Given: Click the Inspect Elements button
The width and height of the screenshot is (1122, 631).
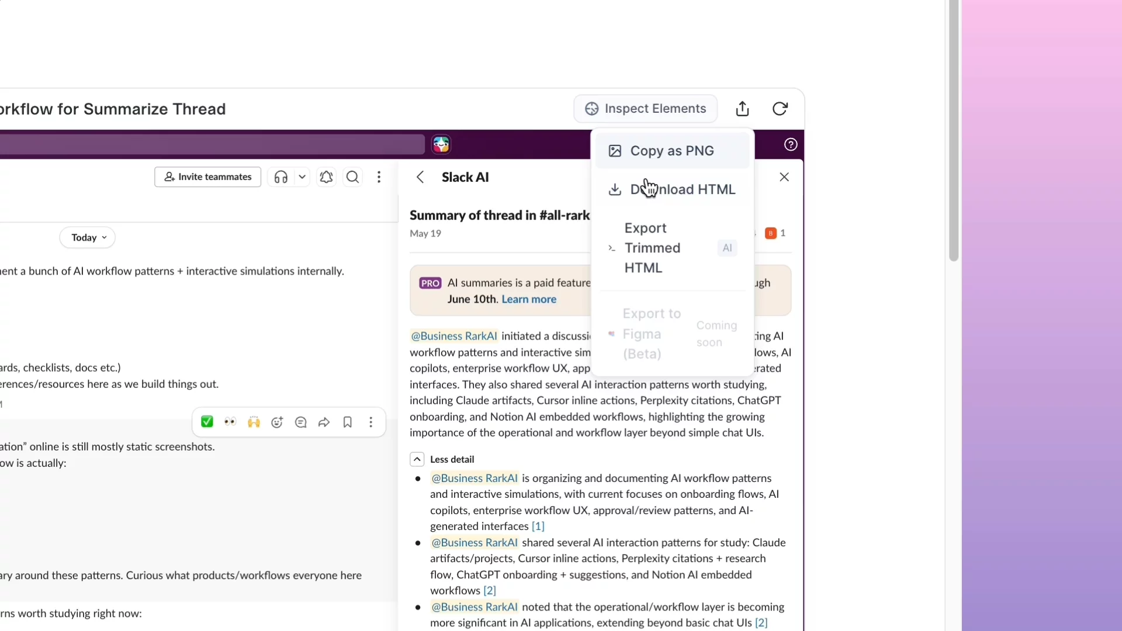Looking at the screenshot, I should click(645, 109).
